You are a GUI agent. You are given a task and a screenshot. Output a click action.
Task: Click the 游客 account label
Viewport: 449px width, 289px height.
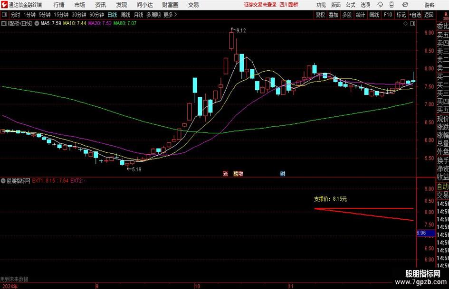pyautogui.click(x=429, y=5)
